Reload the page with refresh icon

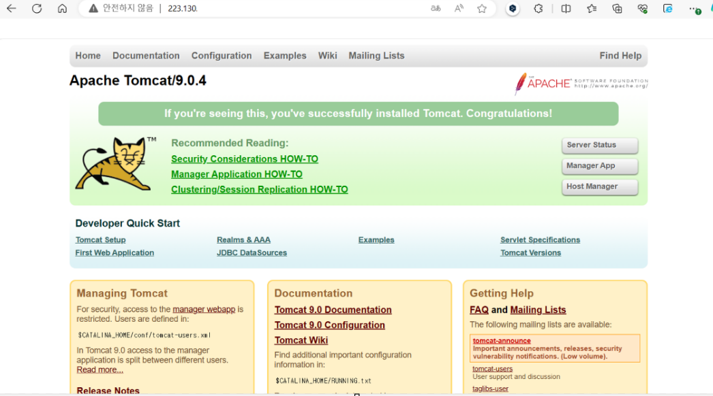pos(37,8)
